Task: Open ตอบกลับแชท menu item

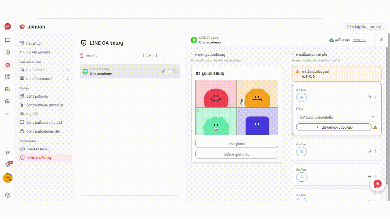Action: pos(45,70)
